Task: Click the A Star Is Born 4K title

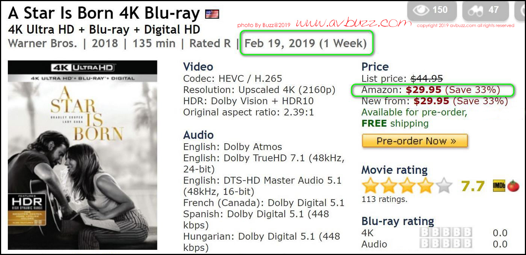Action: pos(104,14)
